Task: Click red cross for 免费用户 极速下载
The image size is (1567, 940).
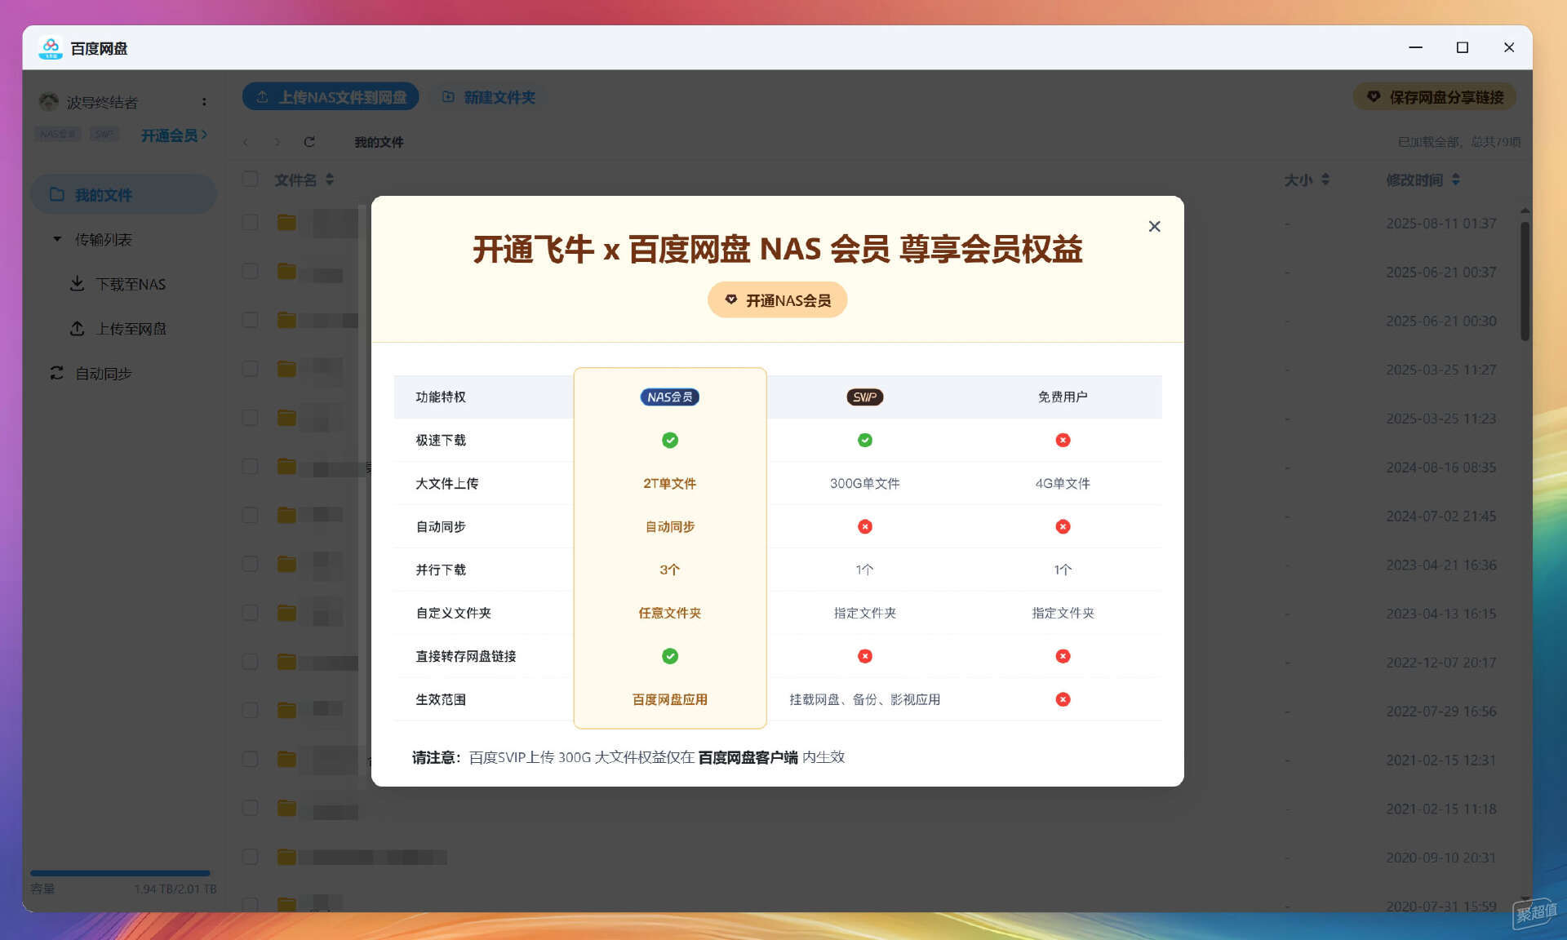Action: click(x=1063, y=441)
